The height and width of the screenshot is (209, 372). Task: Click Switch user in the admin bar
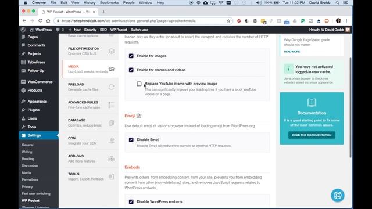pos(139,30)
